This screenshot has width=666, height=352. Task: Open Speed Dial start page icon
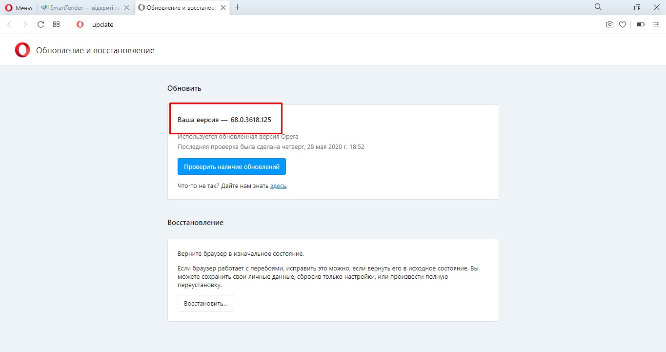click(x=56, y=24)
